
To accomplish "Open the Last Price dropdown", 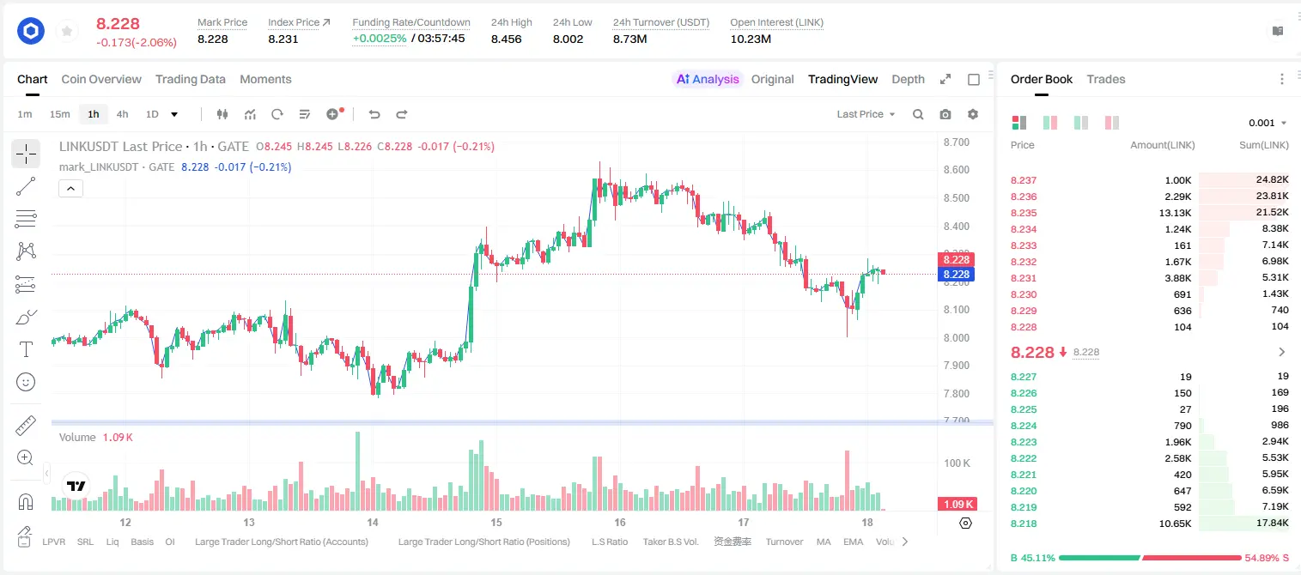I will (866, 114).
